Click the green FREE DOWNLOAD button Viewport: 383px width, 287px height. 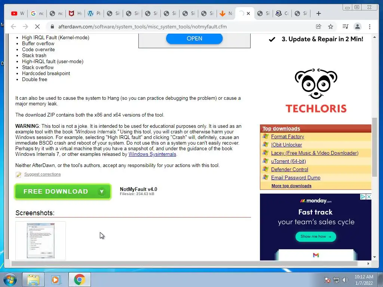pos(63,192)
